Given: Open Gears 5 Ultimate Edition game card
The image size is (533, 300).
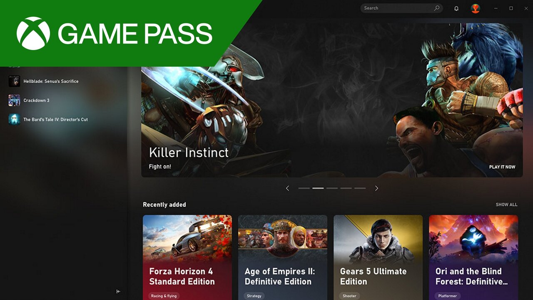Looking at the screenshot, I should 378,257.
